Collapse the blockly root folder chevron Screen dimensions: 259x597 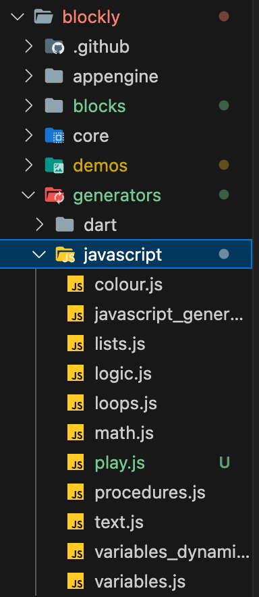click(18, 17)
